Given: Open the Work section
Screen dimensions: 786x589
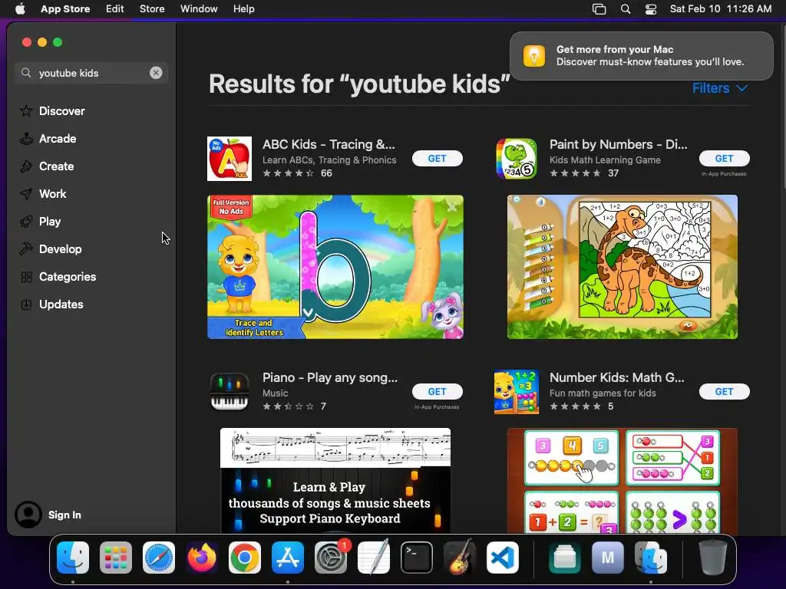Looking at the screenshot, I should [x=43, y=194].
